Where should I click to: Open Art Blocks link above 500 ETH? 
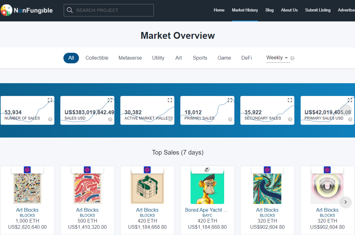pyautogui.click(x=87, y=210)
